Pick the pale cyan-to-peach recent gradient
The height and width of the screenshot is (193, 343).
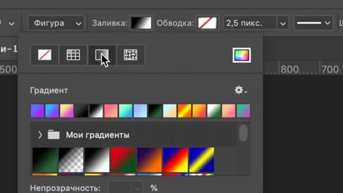pos(170,111)
